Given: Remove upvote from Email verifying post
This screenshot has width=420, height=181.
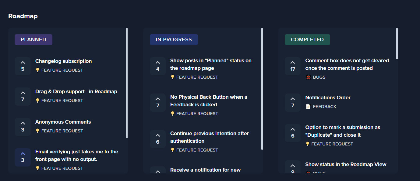Looking at the screenshot, I should tap(23, 157).
